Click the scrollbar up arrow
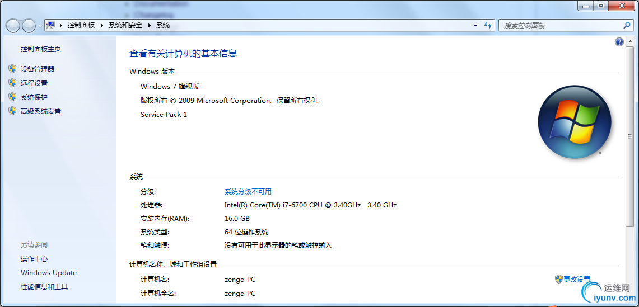This screenshot has height=307, width=639. 629,42
